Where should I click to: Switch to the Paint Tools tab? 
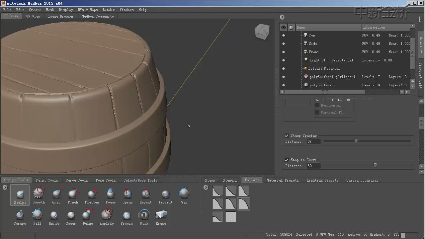(47, 180)
